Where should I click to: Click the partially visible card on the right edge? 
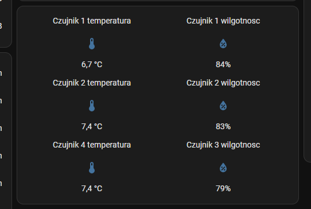tap(308, 79)
